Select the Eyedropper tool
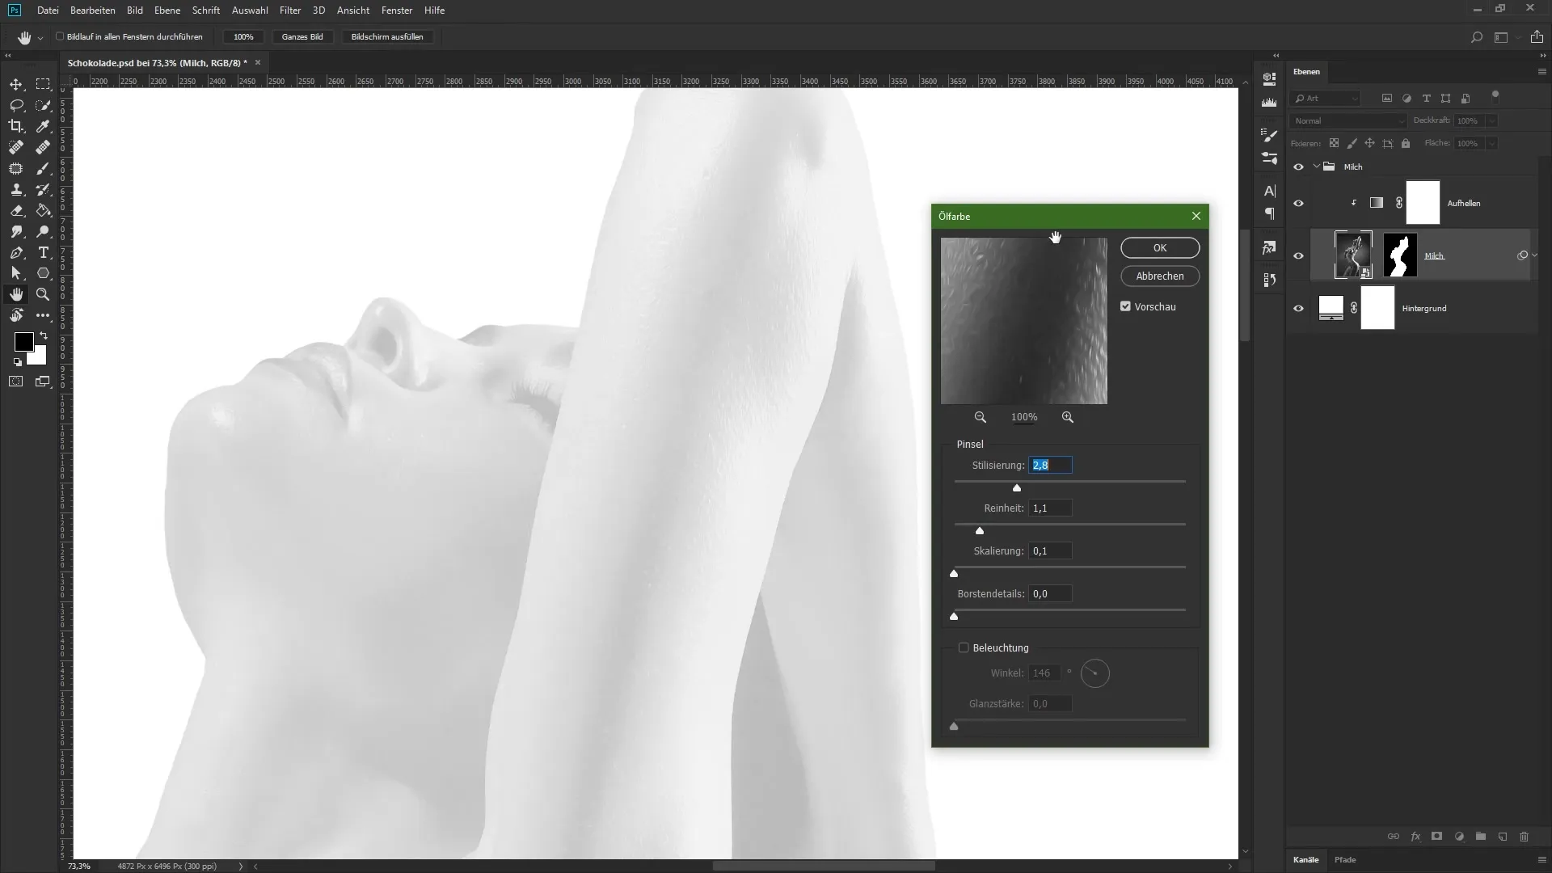1552x873 pixels. click(43, 126)
